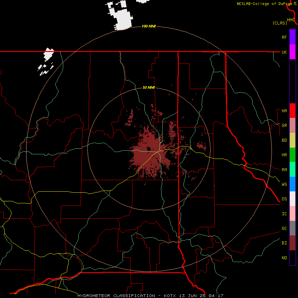Screen dimensions: 298x298
Task: Click the 'DS' legend label
Action: [x=284, y=199]
